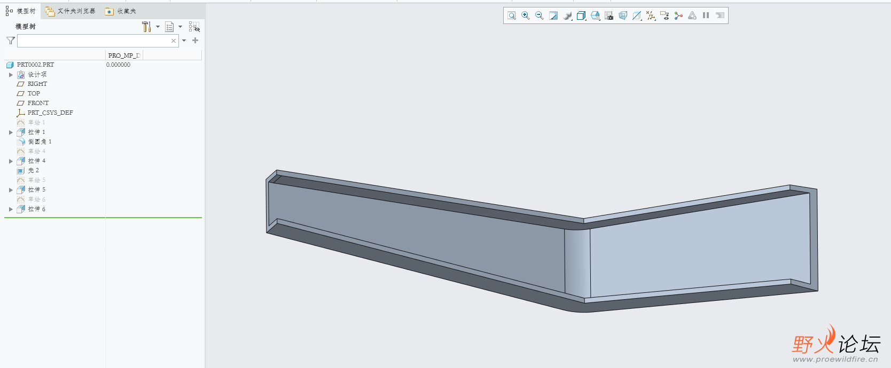This screenshot has width=891, height=368.
Task: Toggle perspective view in graphics toolbar
Action: (623, 16)
